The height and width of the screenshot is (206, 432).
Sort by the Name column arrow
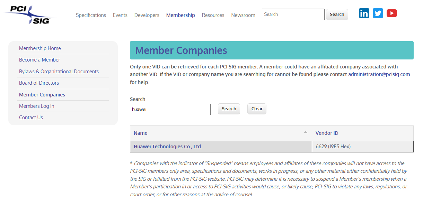[306, 132]
